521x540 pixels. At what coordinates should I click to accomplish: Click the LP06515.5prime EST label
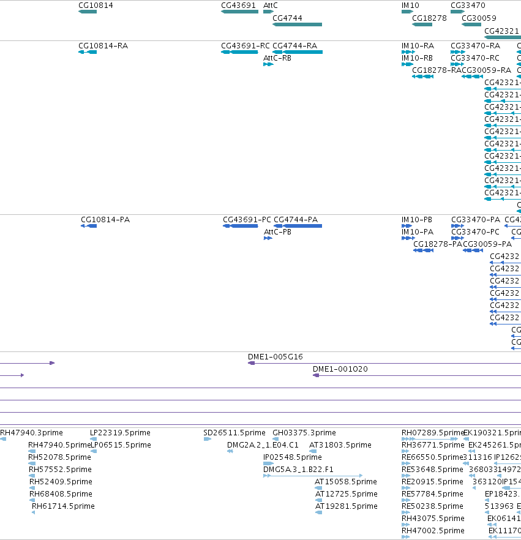tap(121, 445)
